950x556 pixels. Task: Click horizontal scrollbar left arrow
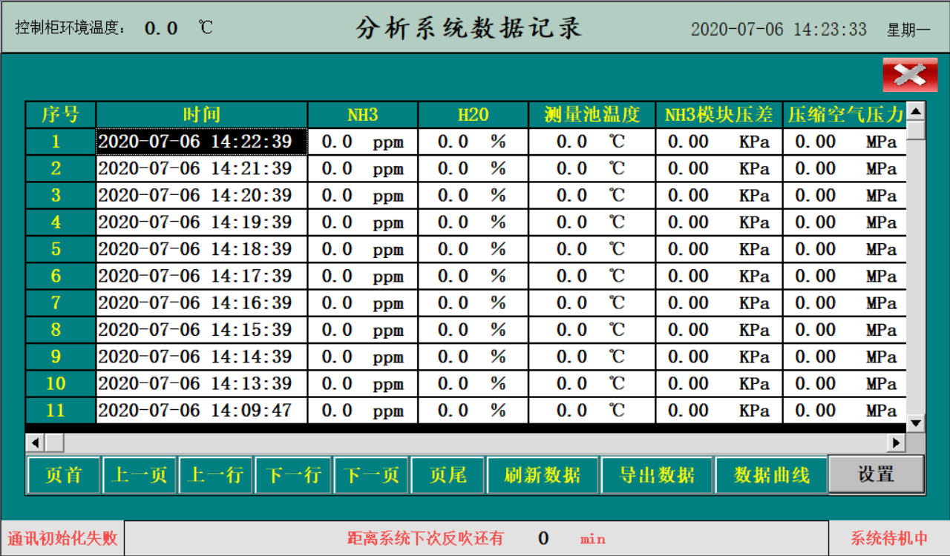tap(35, 443)
